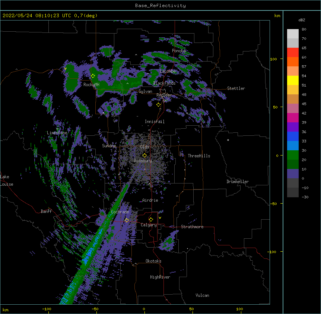Viewport: 321px width, 314px height.
Task: Click the yellow marker above Calgary label
Action: 151,220
